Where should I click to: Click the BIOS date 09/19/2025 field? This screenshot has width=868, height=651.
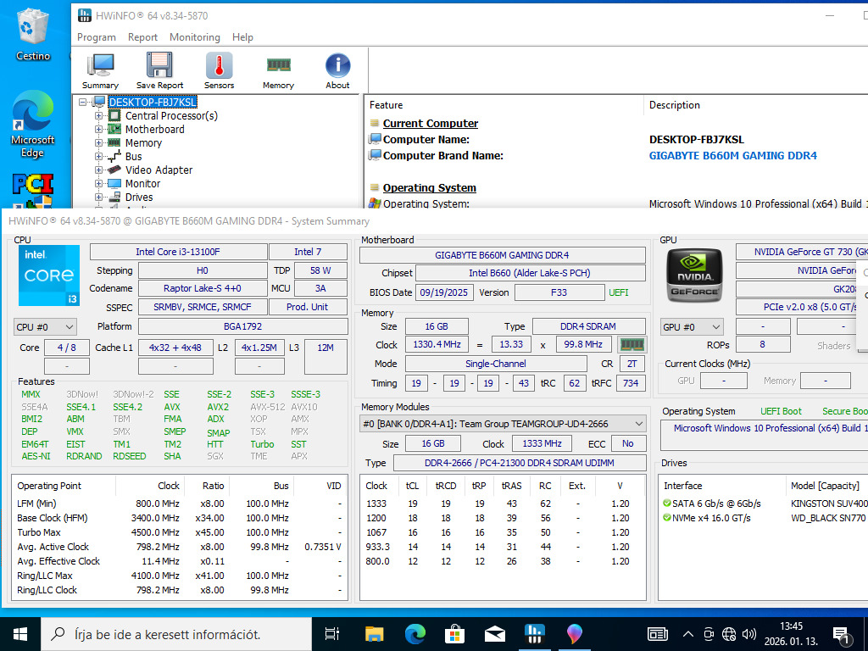tap(443, 292)
